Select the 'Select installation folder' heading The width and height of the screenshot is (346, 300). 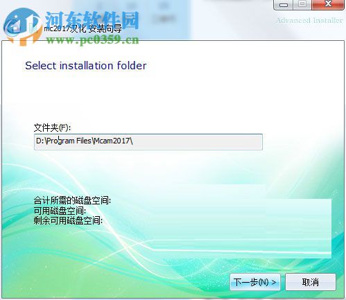point(86,66)
